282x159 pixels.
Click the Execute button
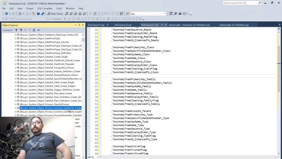[56, 19]
